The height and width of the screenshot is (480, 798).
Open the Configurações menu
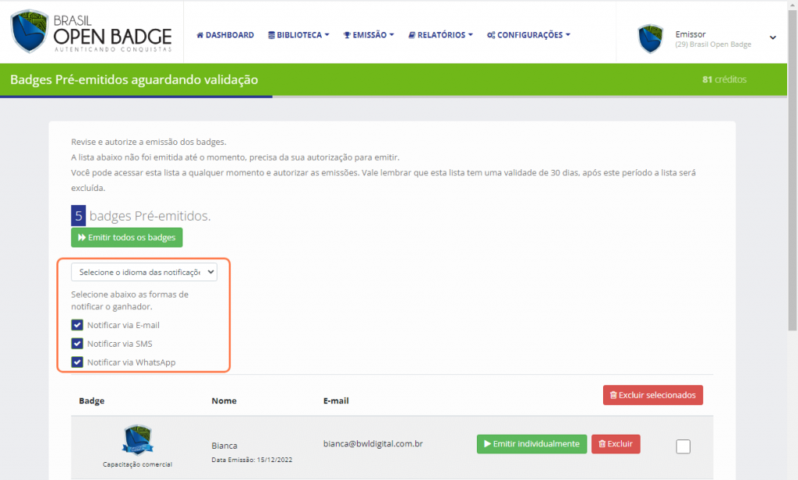tap(529, 34)
